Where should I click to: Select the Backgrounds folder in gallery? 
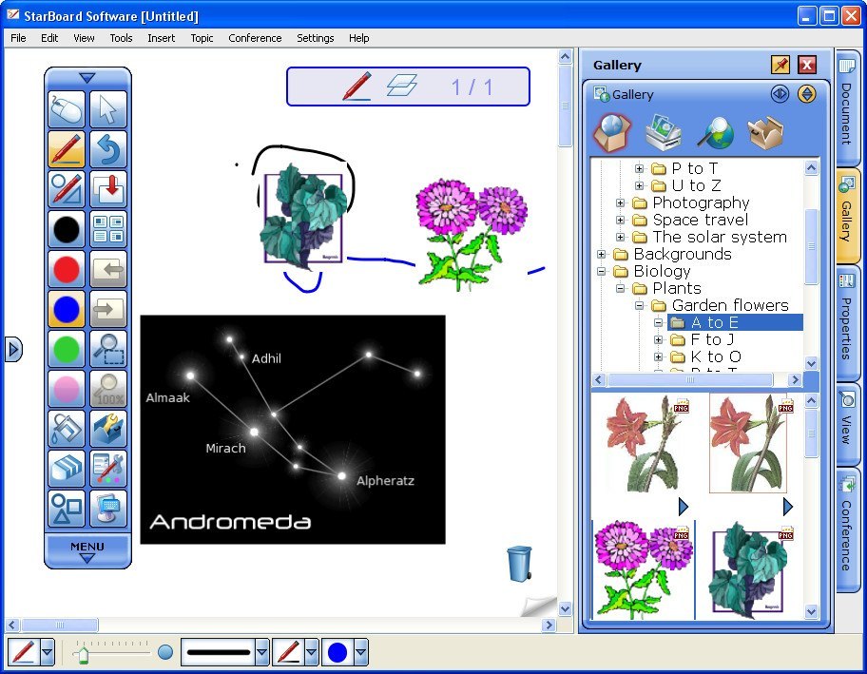[x=682, y=254]
